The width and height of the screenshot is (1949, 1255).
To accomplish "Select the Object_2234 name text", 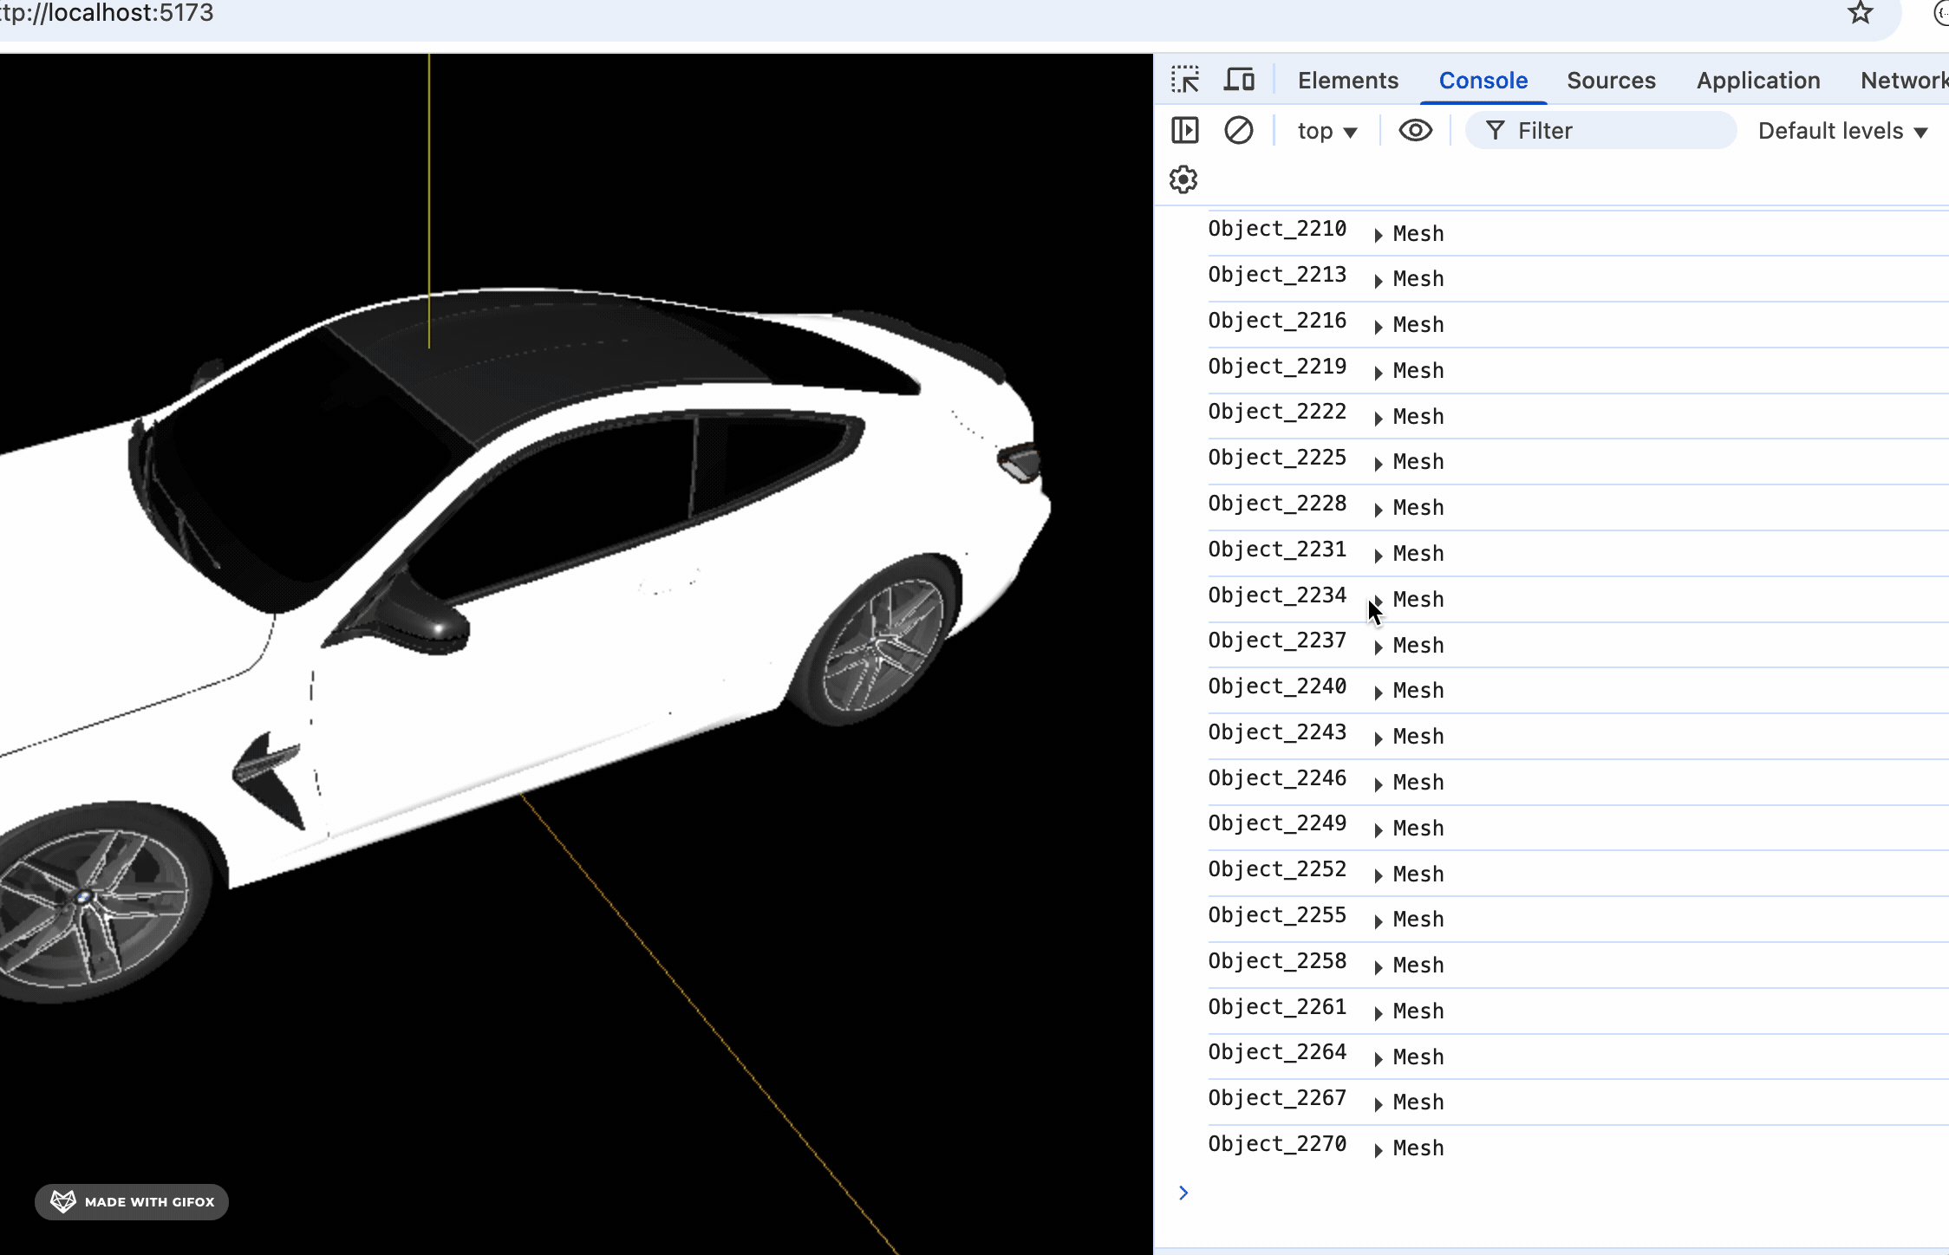I will coord(1277,596).
